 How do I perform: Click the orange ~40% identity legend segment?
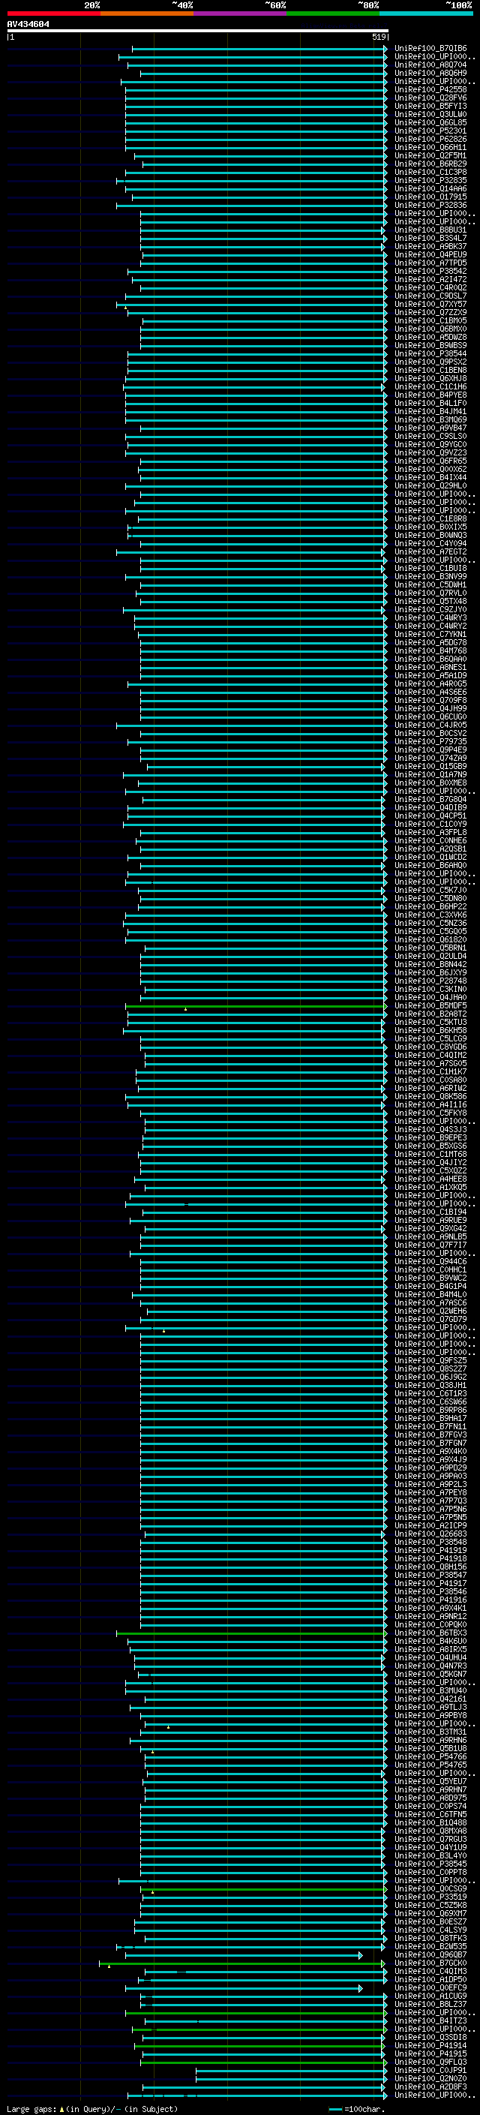[x=147, y=14]
